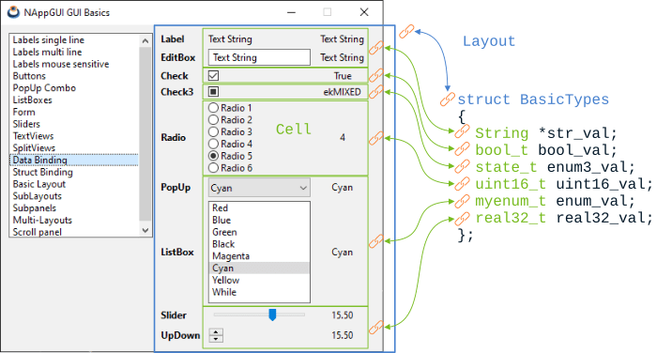Click the link icon next to bool_val

click(462, 149)
